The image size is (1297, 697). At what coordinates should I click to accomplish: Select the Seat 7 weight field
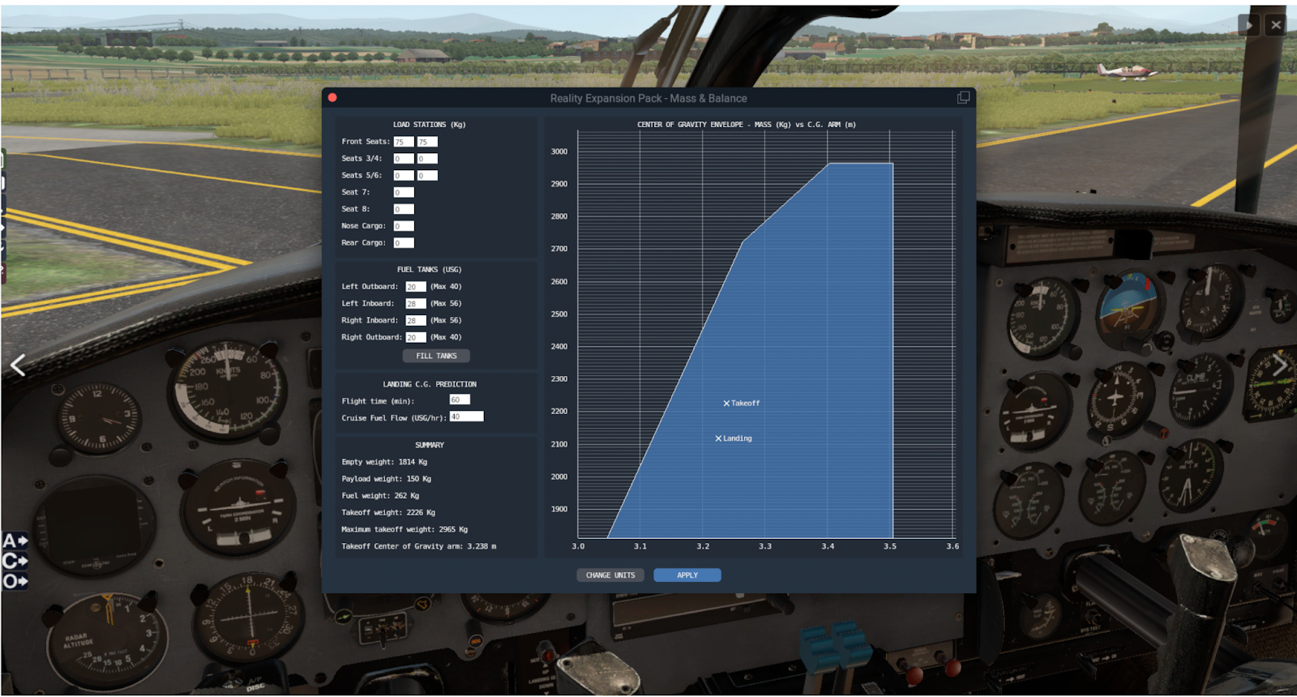pyautogui.click(x=404, y=193)
